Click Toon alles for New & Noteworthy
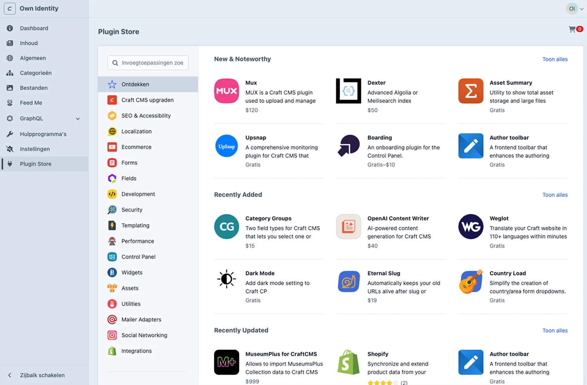The height and width of the screenshot is (385, 587). tap(555, 59)
